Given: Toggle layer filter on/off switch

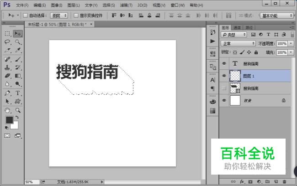Looking at the screenshot, I should [x=292, y=35].
